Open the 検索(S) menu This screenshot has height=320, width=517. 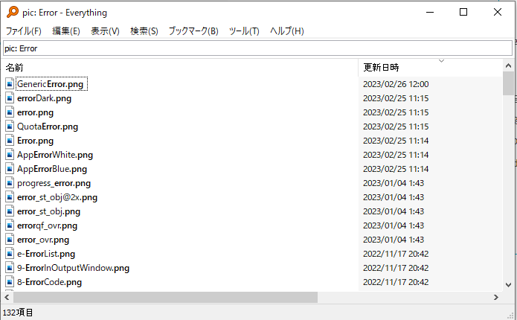pos(144,31)
